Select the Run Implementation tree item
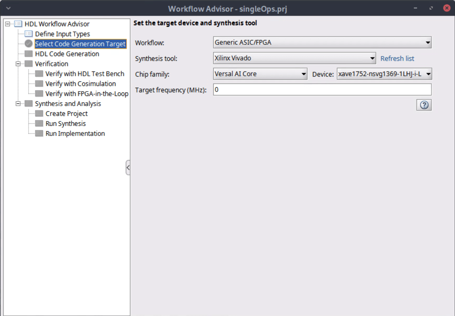This screenshot has width=455, height=316. point(75,133)
